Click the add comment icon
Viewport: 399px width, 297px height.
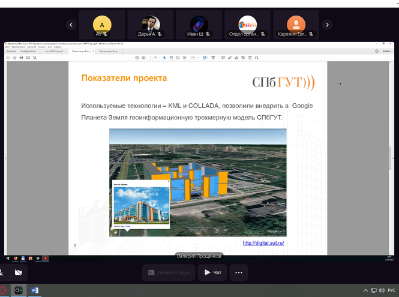pos(223,58)
